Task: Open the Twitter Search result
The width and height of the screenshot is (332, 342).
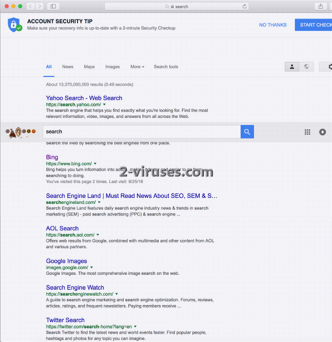Action: coord(65,320)
